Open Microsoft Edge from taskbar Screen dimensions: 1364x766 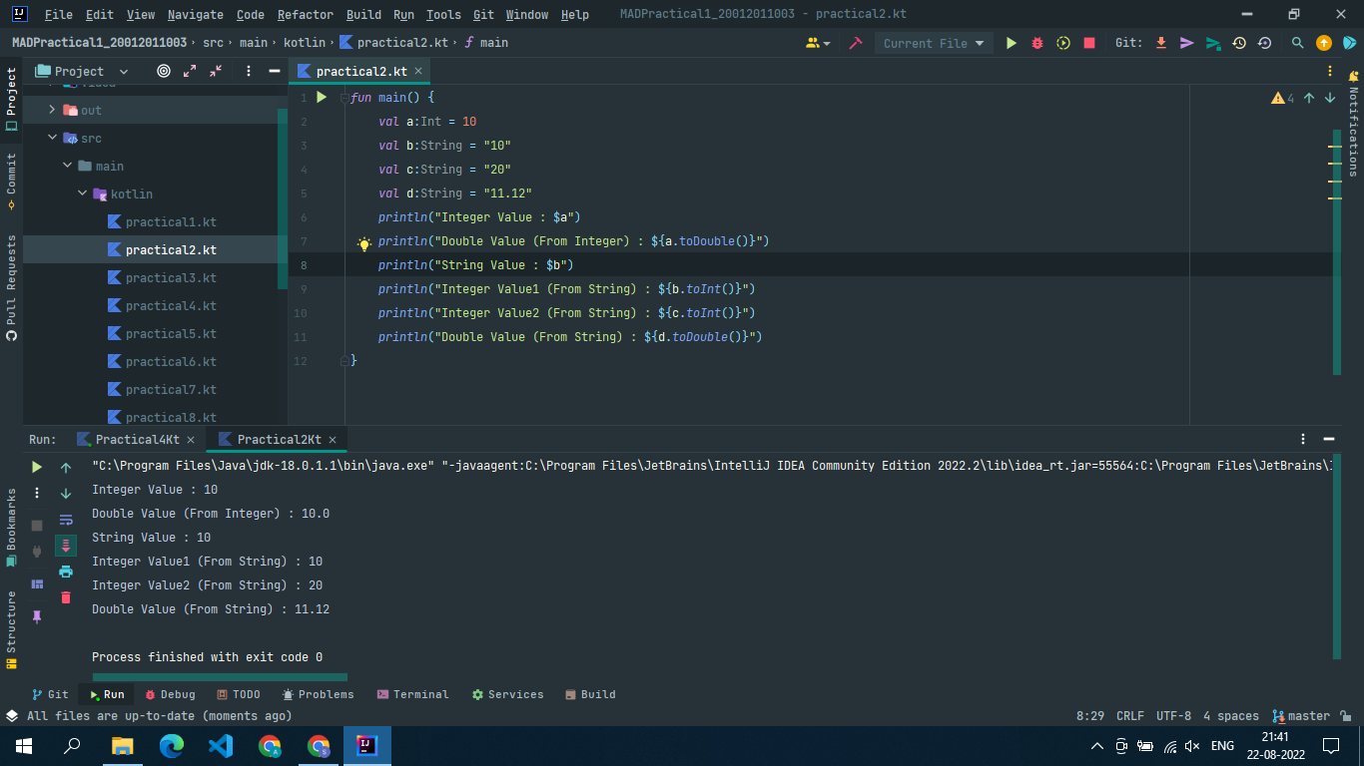tap(172, 745)
